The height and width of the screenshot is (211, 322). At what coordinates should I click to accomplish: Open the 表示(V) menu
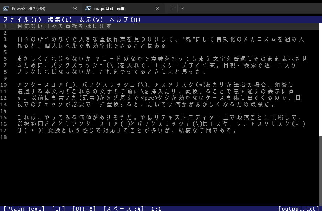(91, 20)
